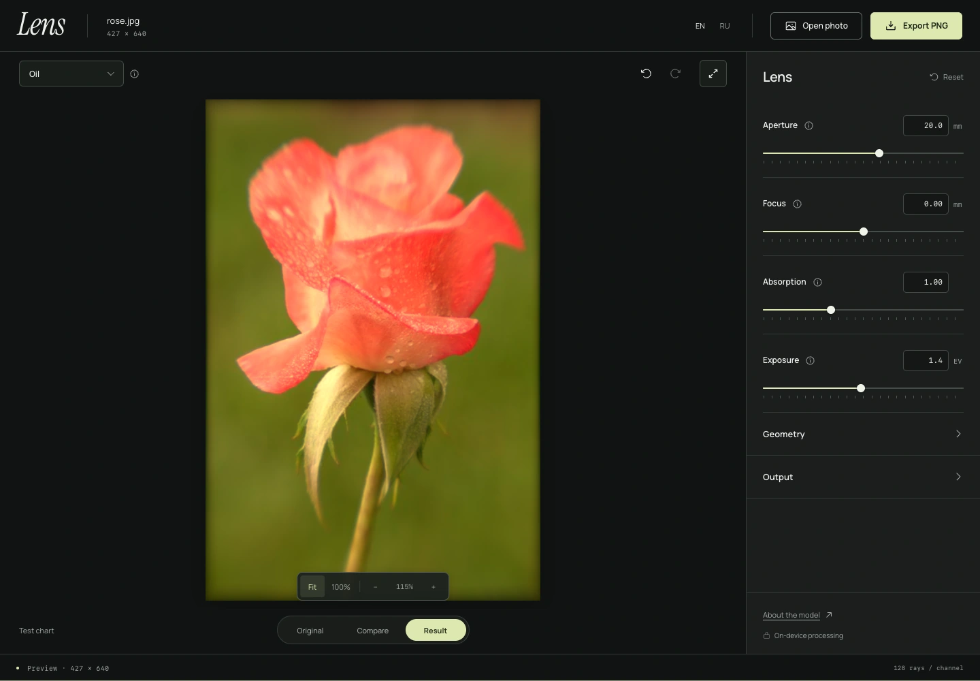This screenshot has height=681, width=980.
Task: Click the Aperture value field
Action: [x=926, y=125]
